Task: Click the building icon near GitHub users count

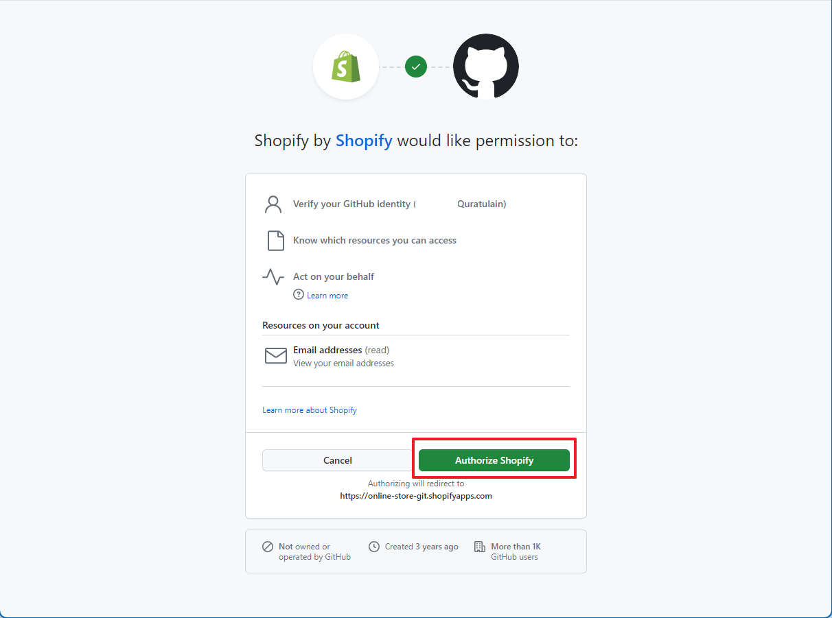Action: click(x=478, y=546)
